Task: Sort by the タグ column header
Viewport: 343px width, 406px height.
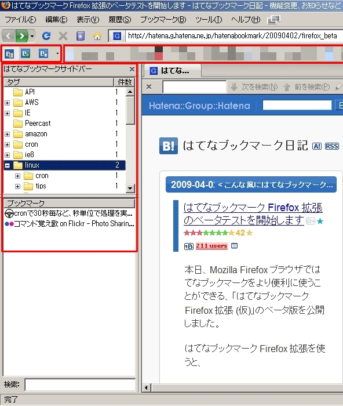Action: (59, 82)
